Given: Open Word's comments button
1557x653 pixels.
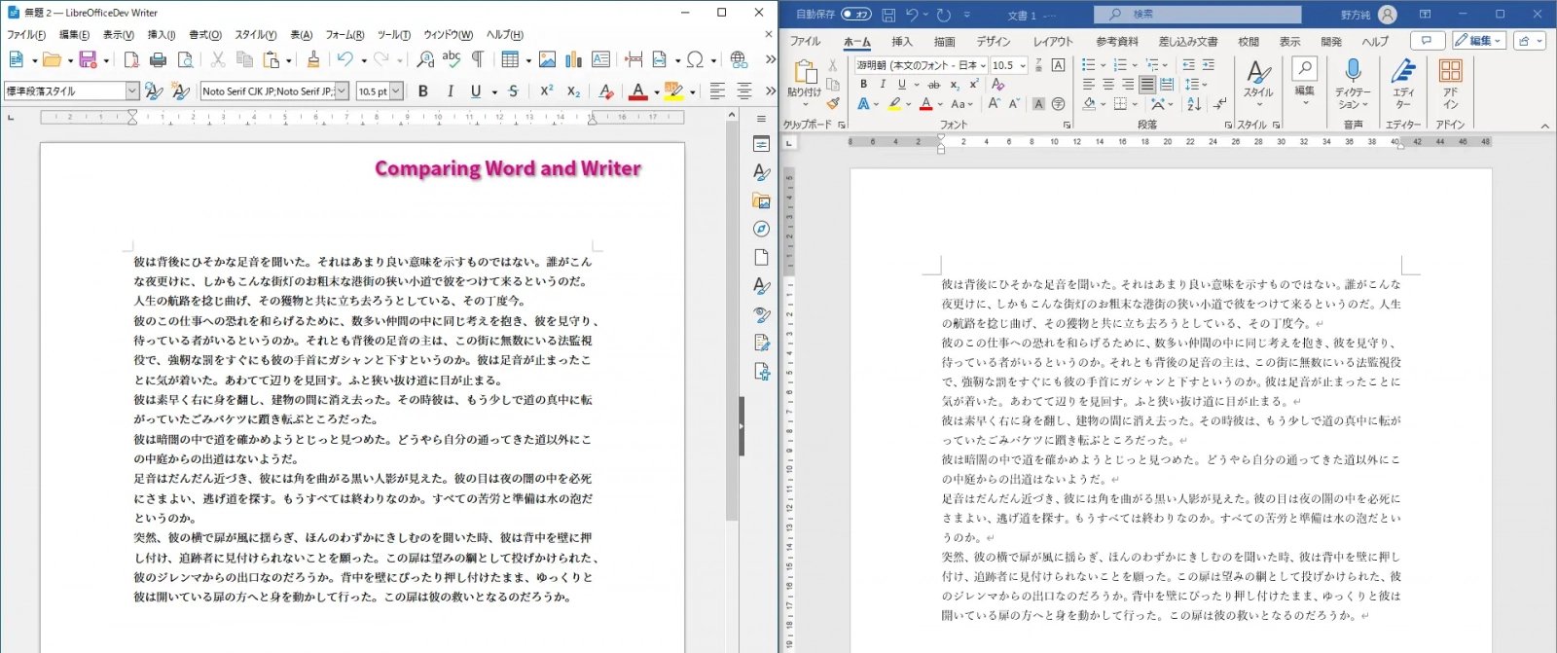Looking at the screenshot, I should click(1428, 41).
